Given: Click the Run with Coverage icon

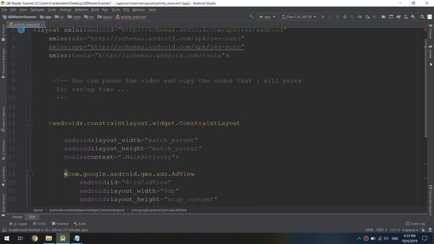Looking at the screenshot, I should coord(352,17).
